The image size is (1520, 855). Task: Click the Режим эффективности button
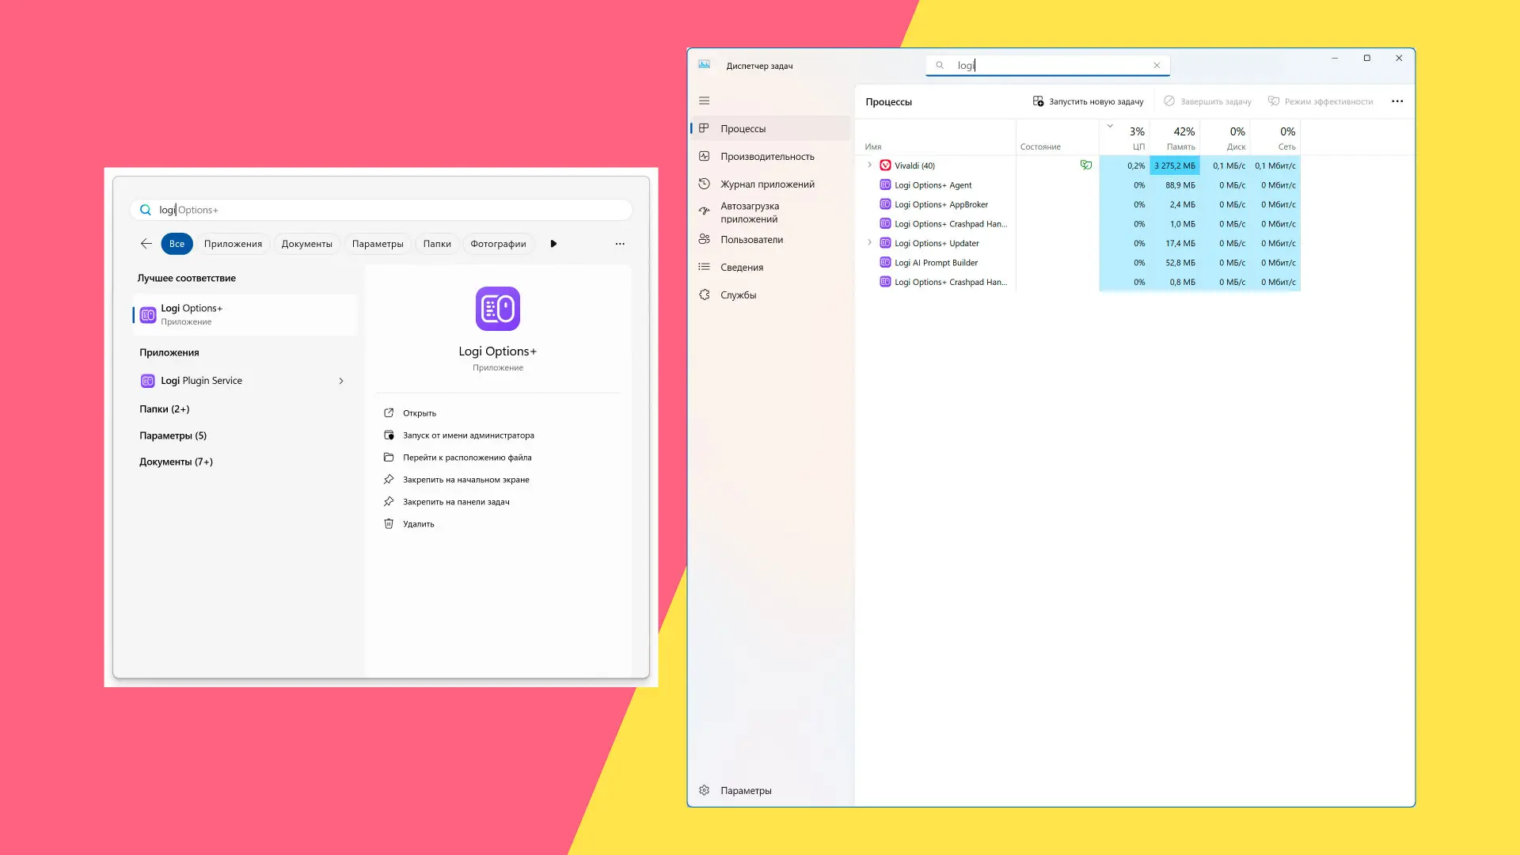1320,101
